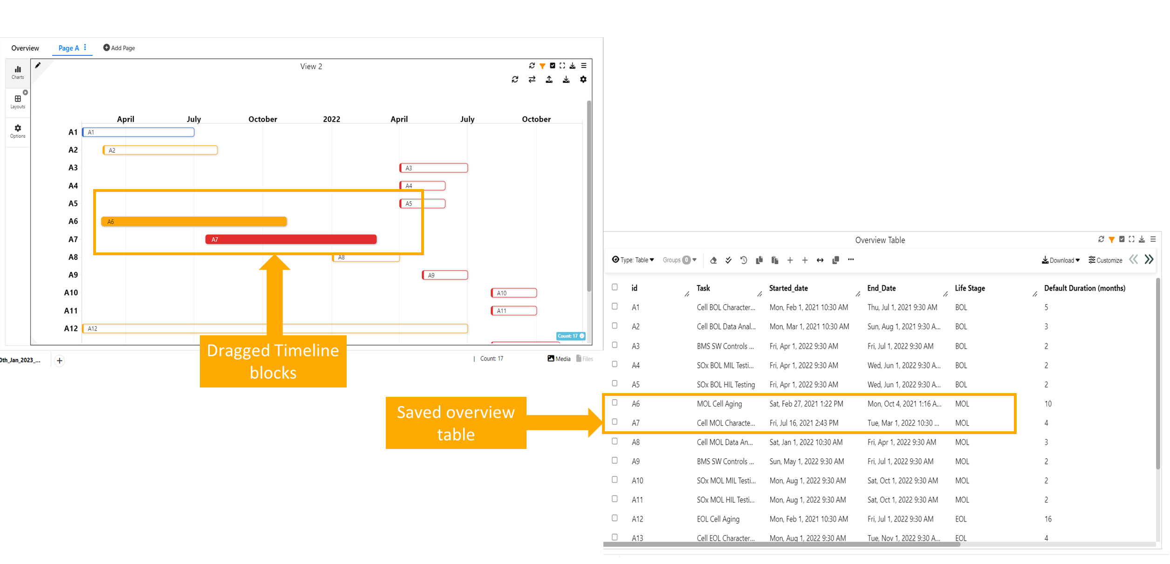Open the Charts sidebar panel
1170x564 pixels.
18,72
